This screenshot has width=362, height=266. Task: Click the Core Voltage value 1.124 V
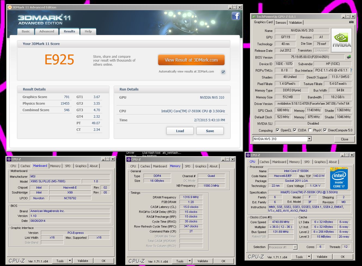coord(315,186)
